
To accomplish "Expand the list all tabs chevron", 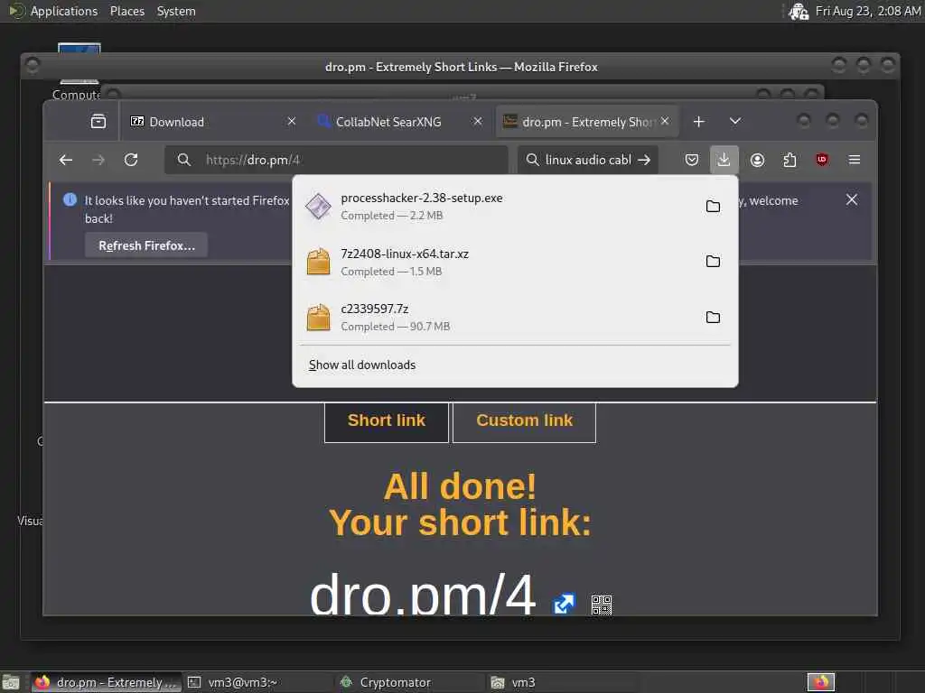I will coord(735,122).
